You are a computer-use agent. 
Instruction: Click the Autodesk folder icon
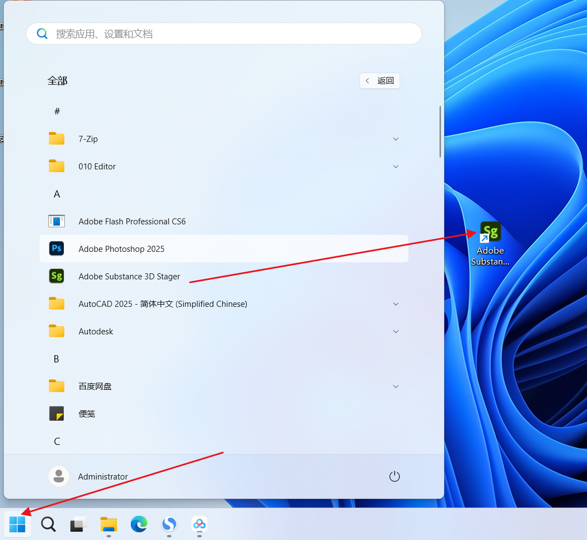coord(57,331)
